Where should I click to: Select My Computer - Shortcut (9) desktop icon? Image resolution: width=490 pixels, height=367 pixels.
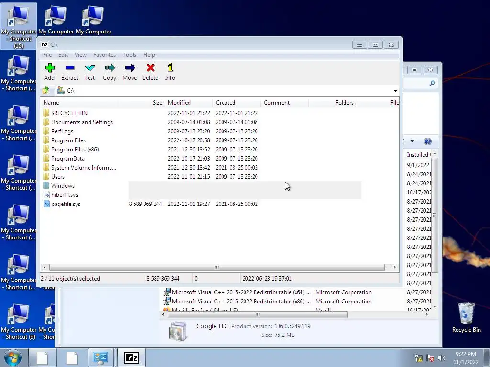pos(19,322)
